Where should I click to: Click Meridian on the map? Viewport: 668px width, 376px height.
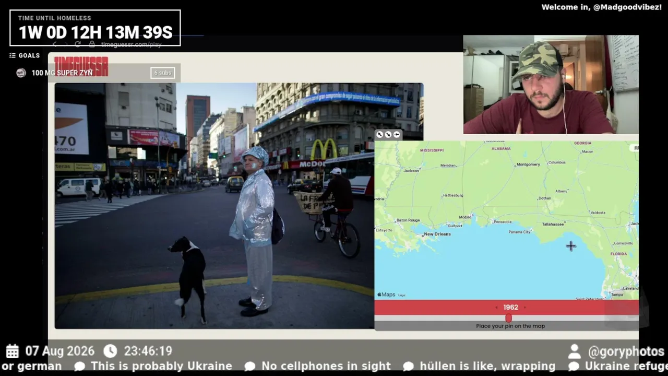pyautogui.click(x=448, y=165)
